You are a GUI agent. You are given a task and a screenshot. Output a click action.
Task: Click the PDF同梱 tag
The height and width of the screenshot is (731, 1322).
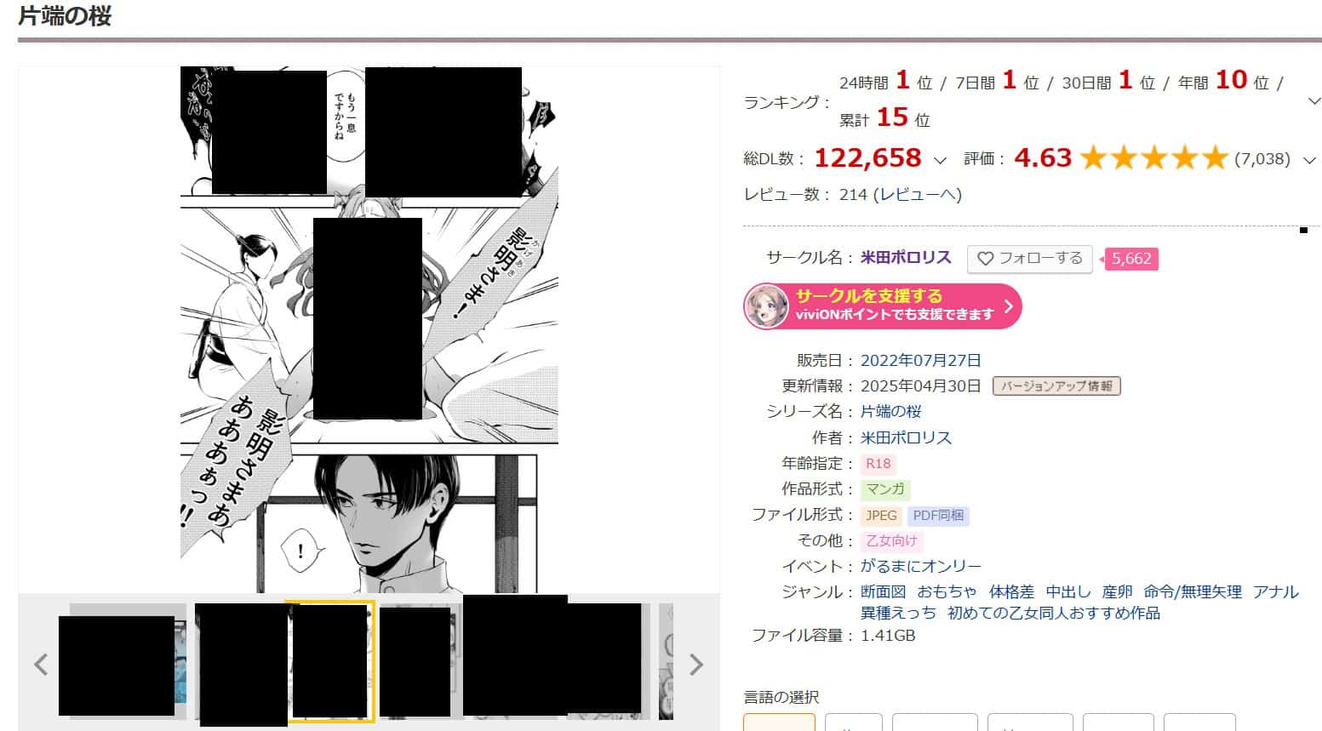click(937, 516)
